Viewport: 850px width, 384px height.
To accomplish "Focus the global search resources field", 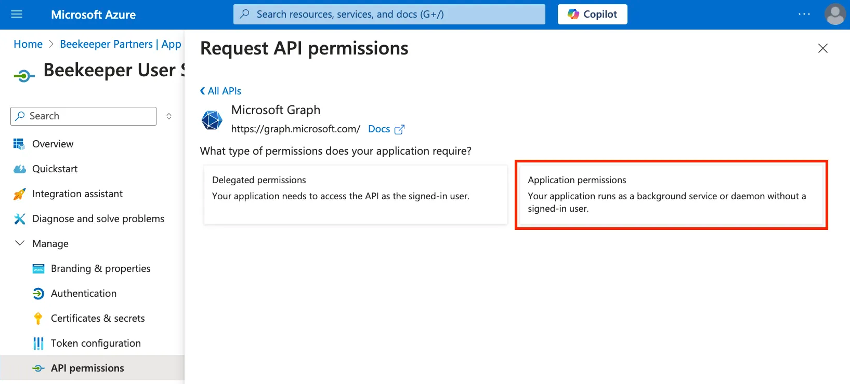I will click(x=389, y=14).
